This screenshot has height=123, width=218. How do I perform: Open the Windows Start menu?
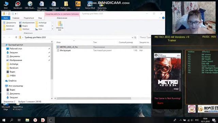tap(4, 120)
